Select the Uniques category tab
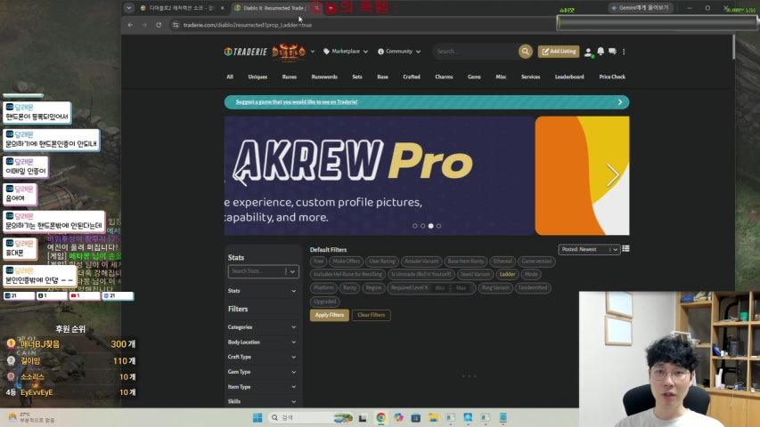Viewport: 760px width, 427px height. click(257, 77)
